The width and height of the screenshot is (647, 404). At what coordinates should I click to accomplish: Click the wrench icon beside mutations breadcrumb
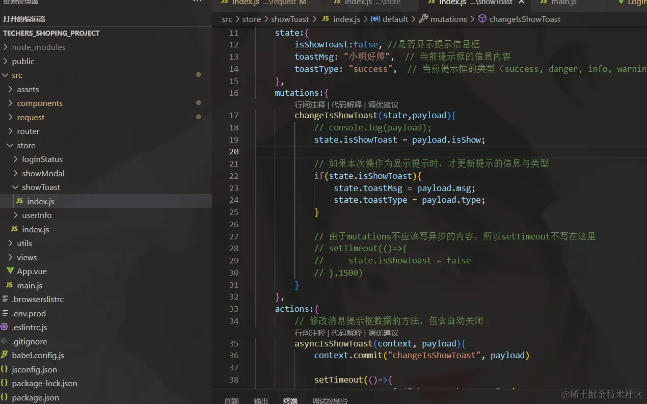tap(423, 19)
